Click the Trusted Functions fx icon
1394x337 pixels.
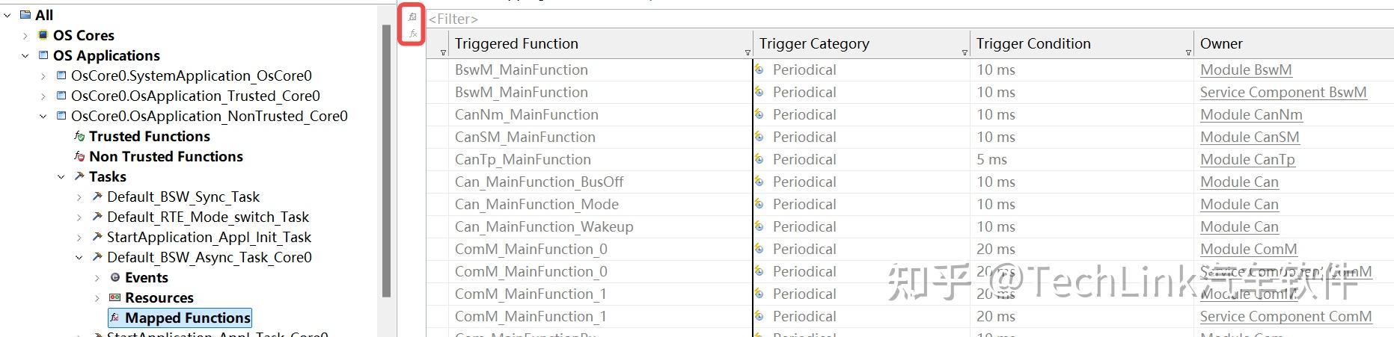[79, 136]
